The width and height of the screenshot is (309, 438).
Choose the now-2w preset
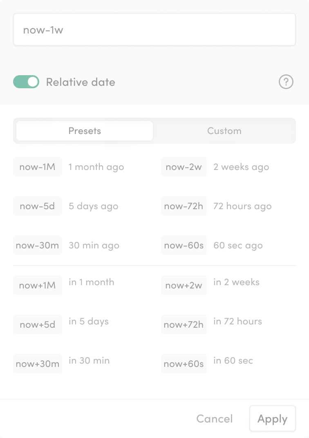pos(184,167)
